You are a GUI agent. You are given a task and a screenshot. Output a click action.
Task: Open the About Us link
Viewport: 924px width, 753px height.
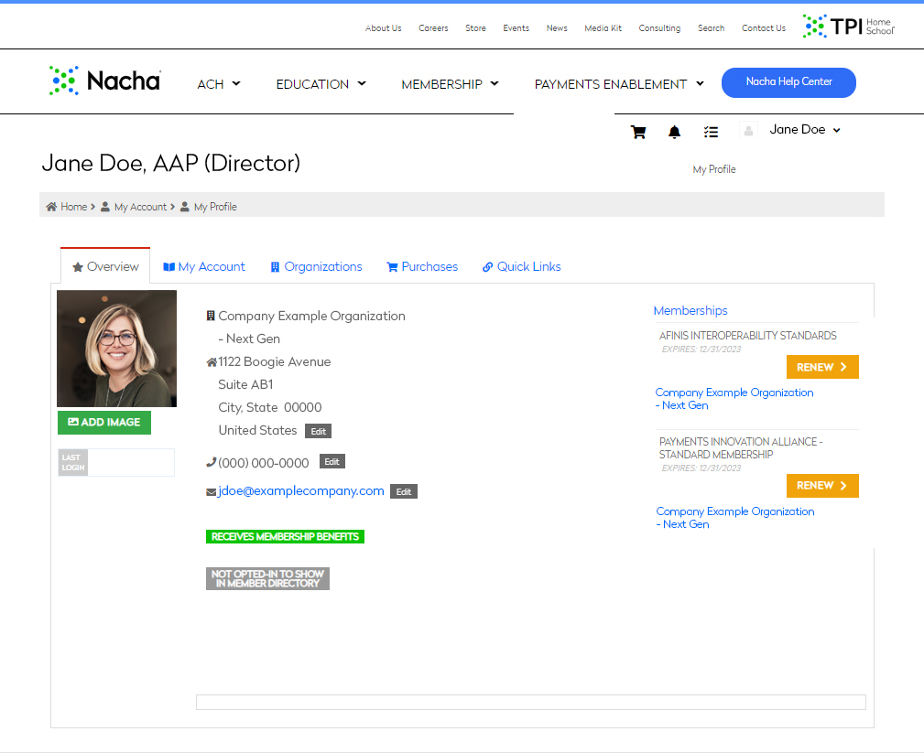(383, 28)
